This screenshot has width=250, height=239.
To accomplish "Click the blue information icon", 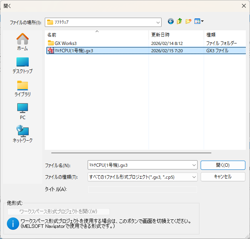I will tap(13, 224).
